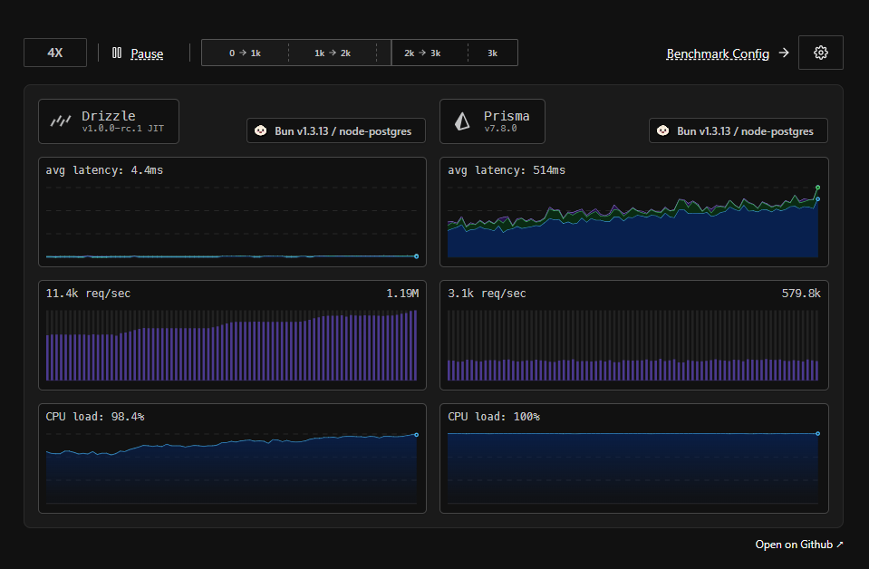This screenshot has width=869, height=569.
Task: Click the 4X speed button
Action: coord(55,53)
